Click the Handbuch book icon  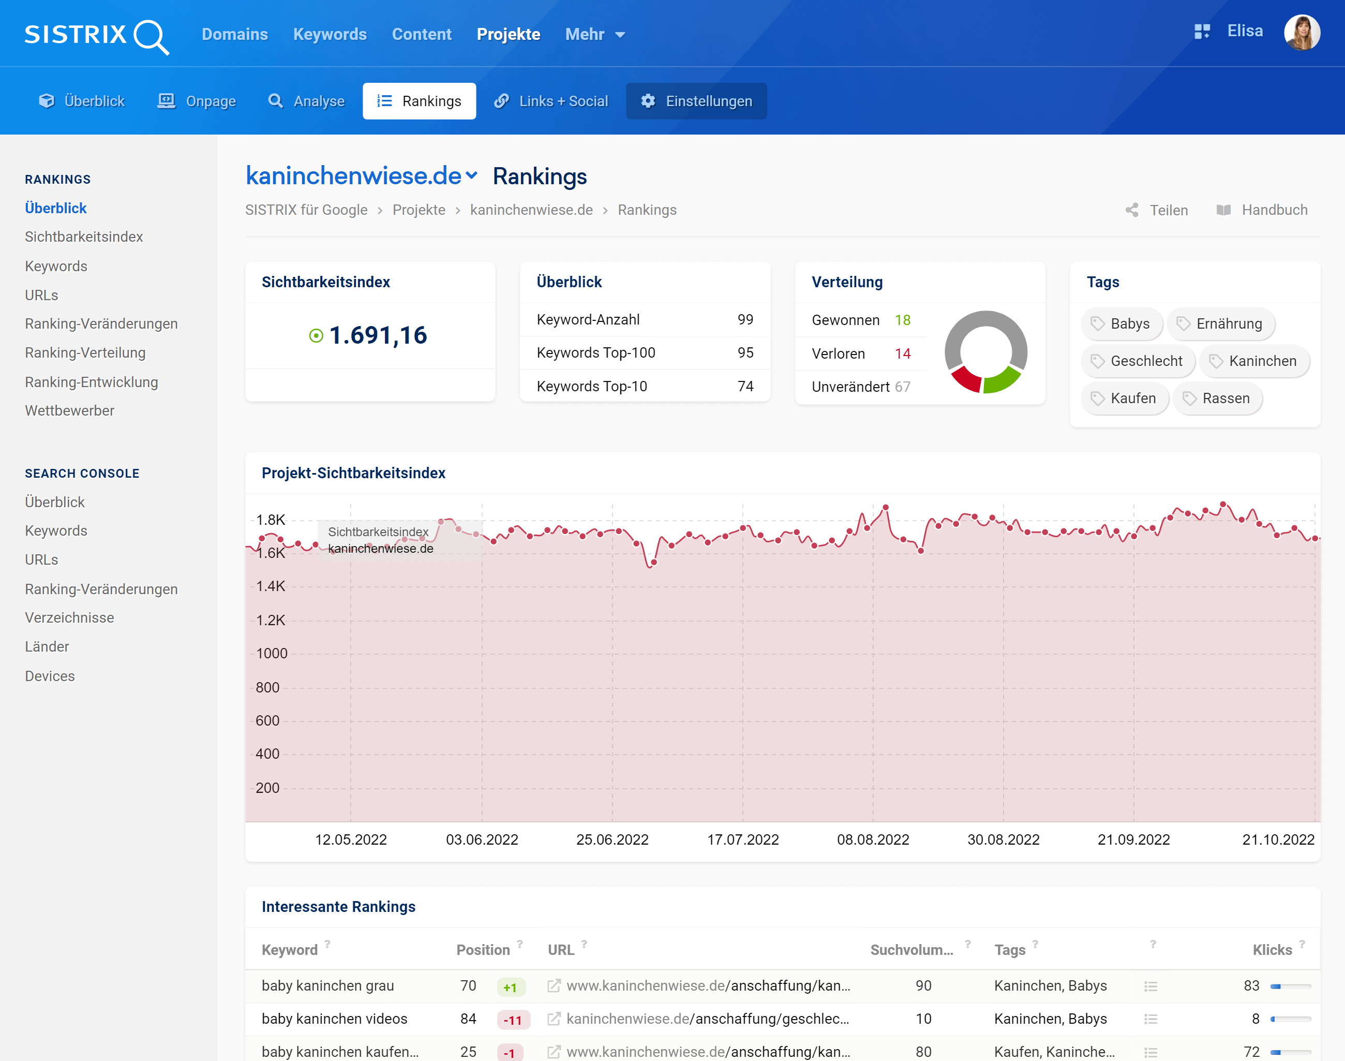click(1224, 210)
